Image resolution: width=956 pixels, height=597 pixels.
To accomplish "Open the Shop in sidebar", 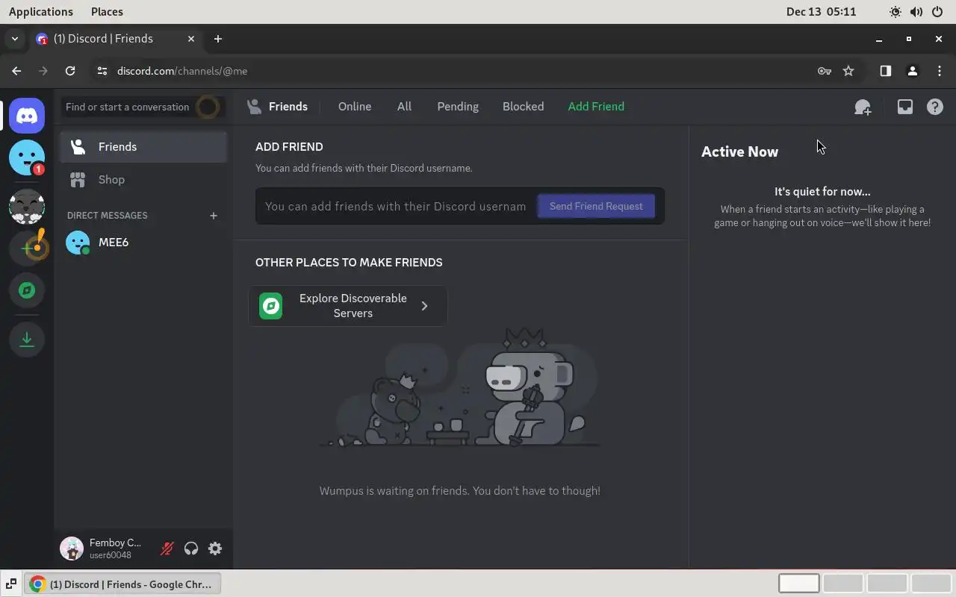I will click(143, 180).
